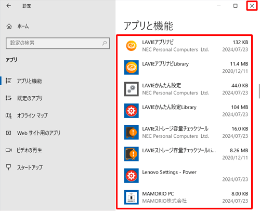Image resolution: width=260 pixels, height=211 pixels.
Task: Click the アプリと機能 page heading
Action: pyautogui.click(x=149, y=26)
